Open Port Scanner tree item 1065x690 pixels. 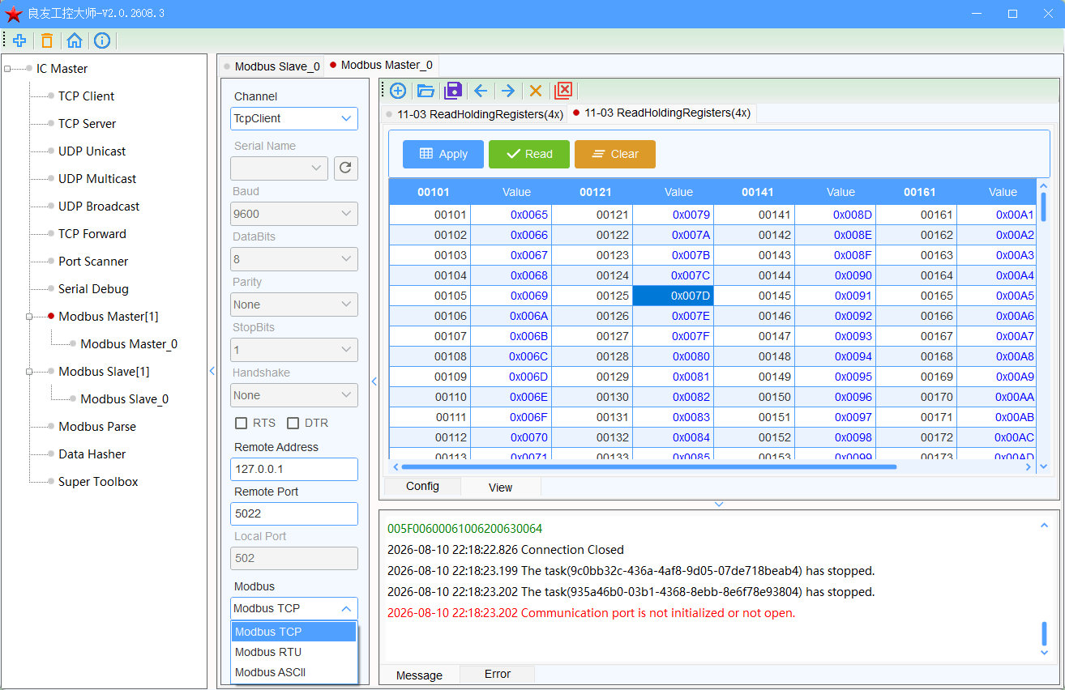(x=93, y=262)
